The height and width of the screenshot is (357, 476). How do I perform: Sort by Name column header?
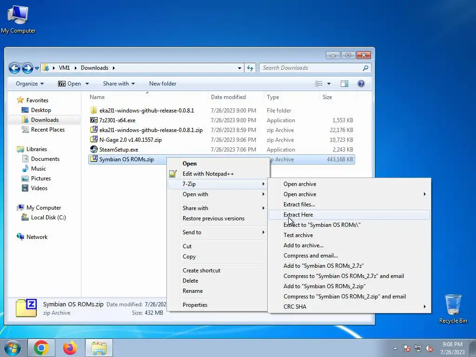tap(147, 97)
